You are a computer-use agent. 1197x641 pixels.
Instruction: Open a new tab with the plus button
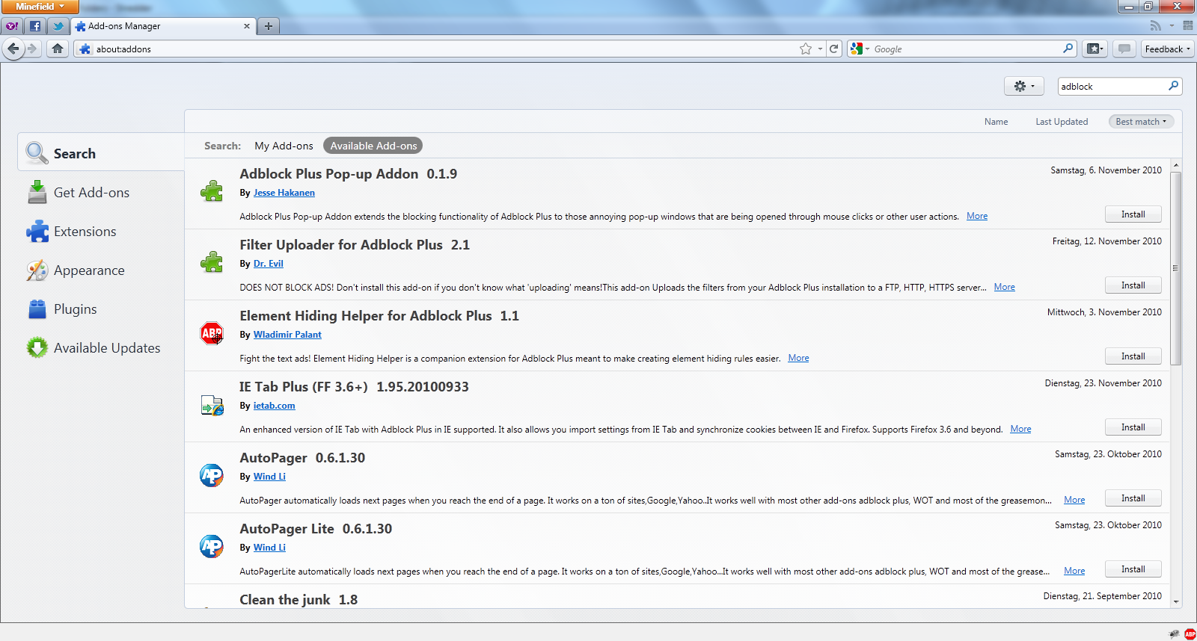coord(268,26)
